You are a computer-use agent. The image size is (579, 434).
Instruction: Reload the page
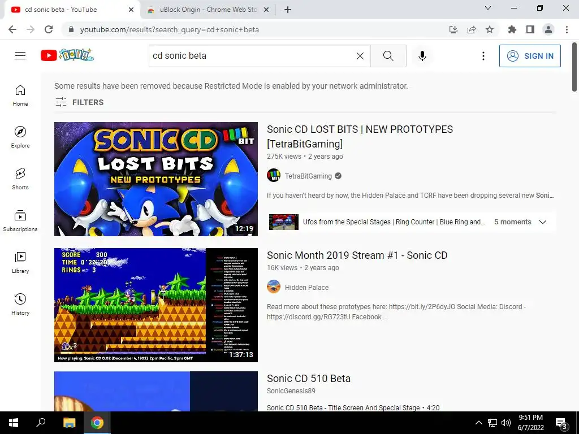click(49, 29)
